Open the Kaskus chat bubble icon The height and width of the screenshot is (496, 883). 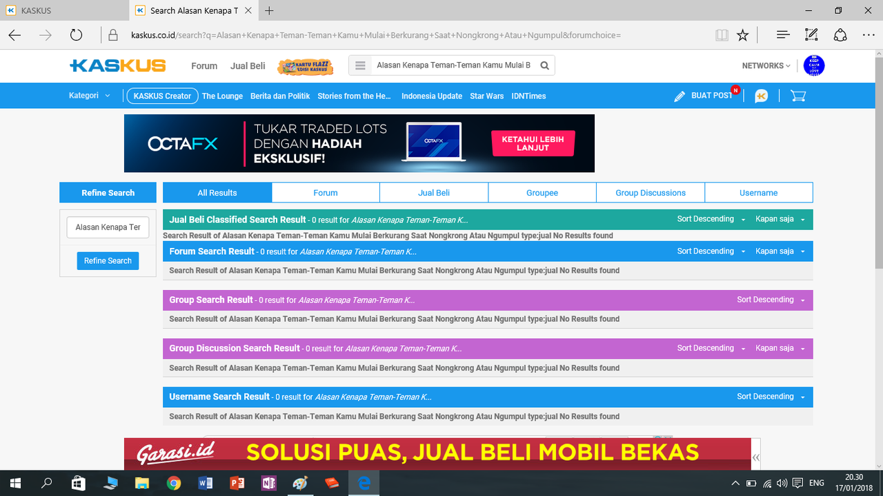[x=762, y=96]
